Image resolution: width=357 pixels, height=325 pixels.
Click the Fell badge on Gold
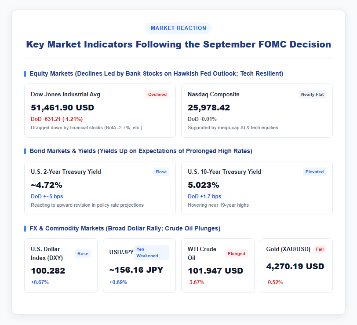coord(320,249)
